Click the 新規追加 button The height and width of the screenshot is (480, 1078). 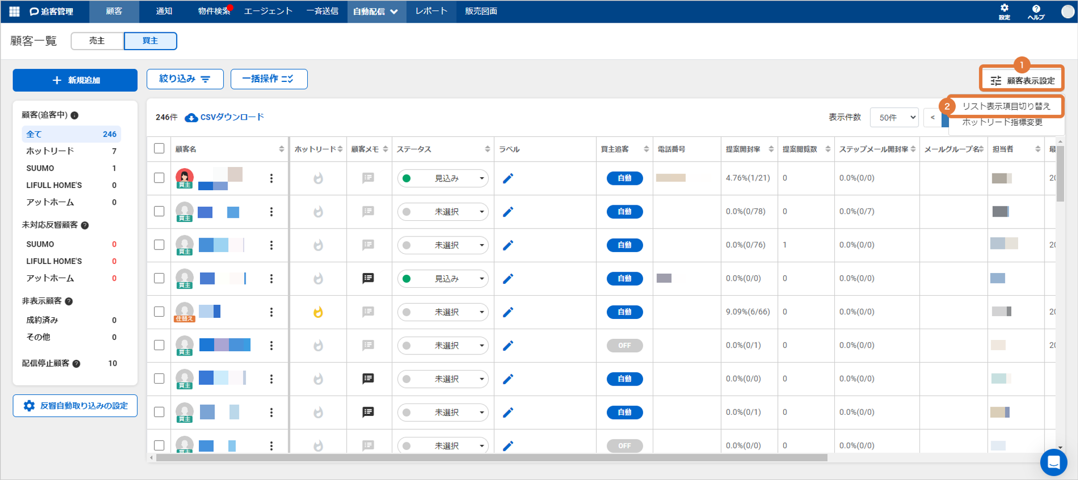[75, 80]
